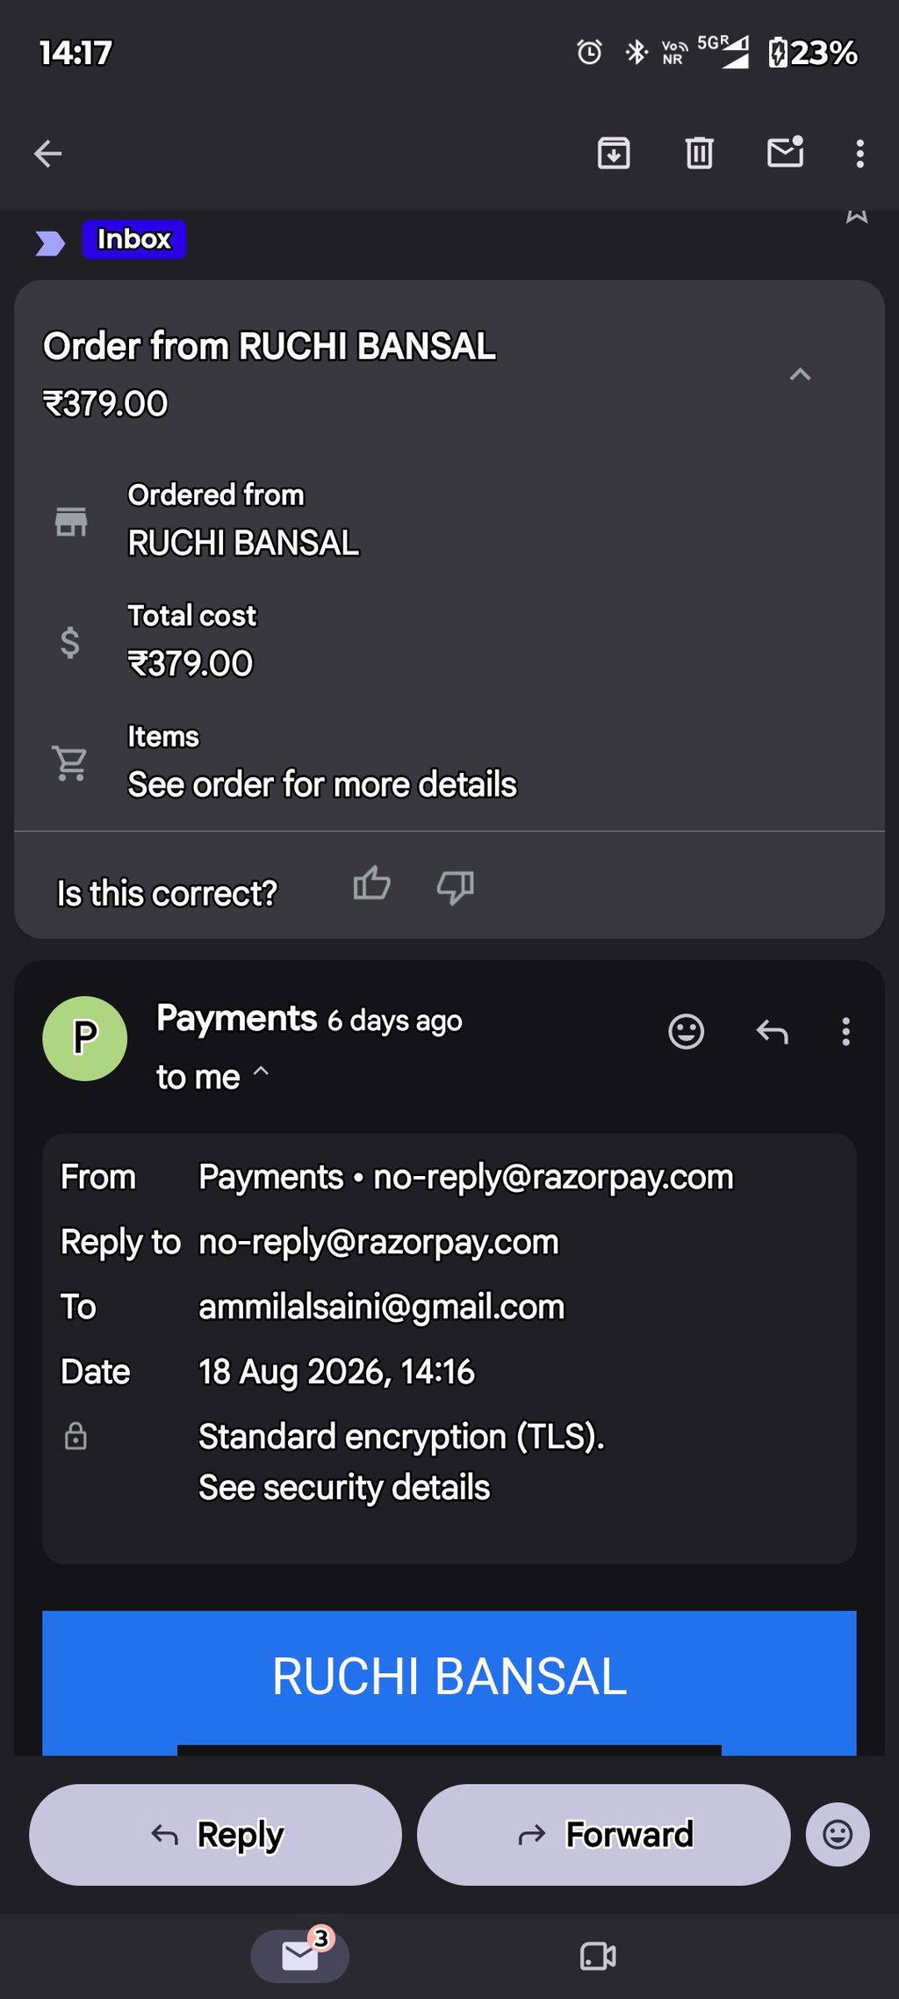The image size is (899, 1999).
Task: Toggle star on this email
Action: (x=857, y=215)
